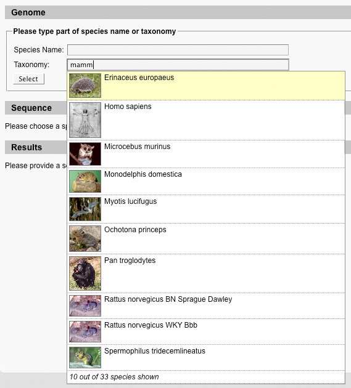Choose Spermophilus tridecemlineatus from the list
Image resolution: width=351 pixels, height=388 pixels.
[206, 357]
